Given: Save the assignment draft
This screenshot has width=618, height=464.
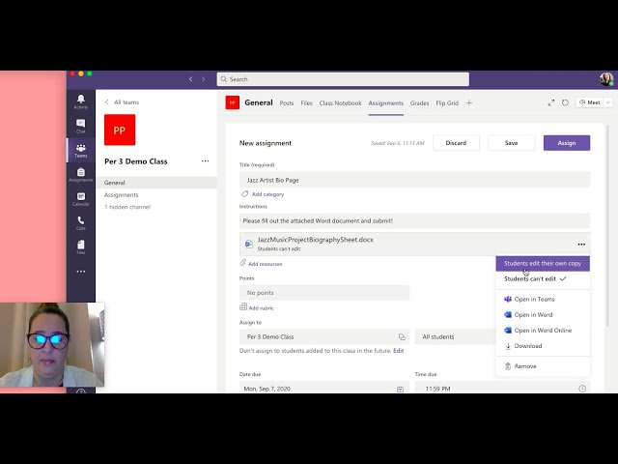Looking at the screenshot, I should [511, 143].
